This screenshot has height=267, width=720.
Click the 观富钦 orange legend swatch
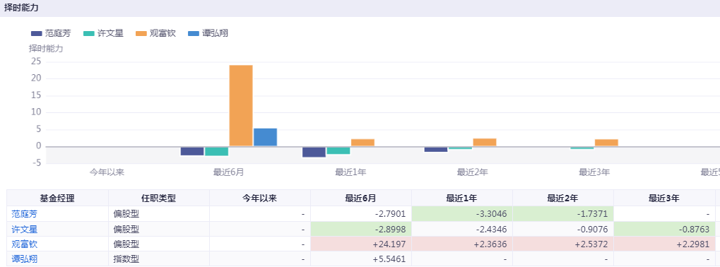pos(141,33)
